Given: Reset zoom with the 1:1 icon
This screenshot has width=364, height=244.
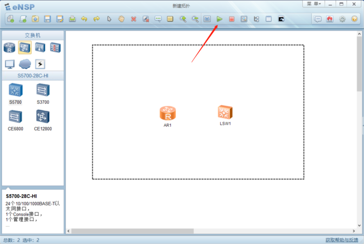Looking at the screenshot, I should pyautogui.click(x=207, y=19).
